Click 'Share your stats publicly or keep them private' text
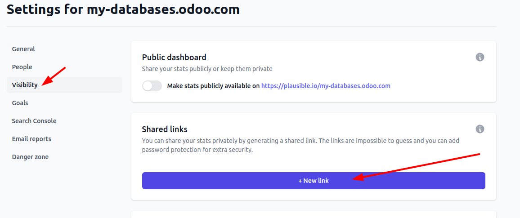Screen dimensions: 520x218 click(x=207, y=69)
